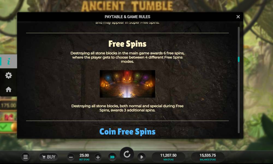This screenshot has width=273, height=164.
Task: Spin the reels with circular arrow
Action: pyautogui.click(x=127, y=154)
